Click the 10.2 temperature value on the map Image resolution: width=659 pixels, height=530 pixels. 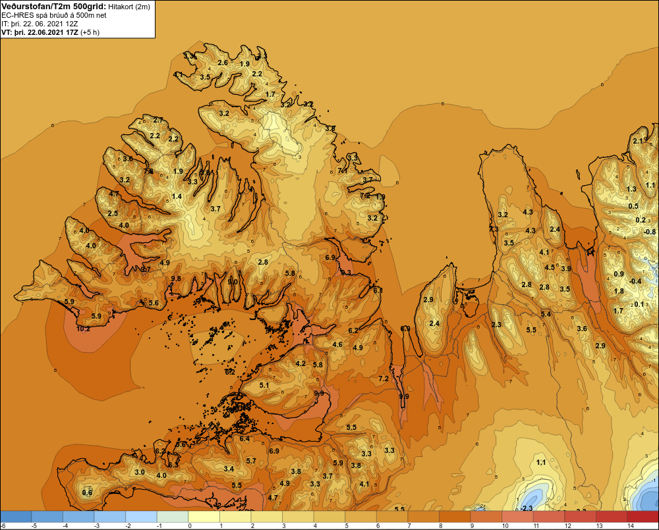coord(83,329)
